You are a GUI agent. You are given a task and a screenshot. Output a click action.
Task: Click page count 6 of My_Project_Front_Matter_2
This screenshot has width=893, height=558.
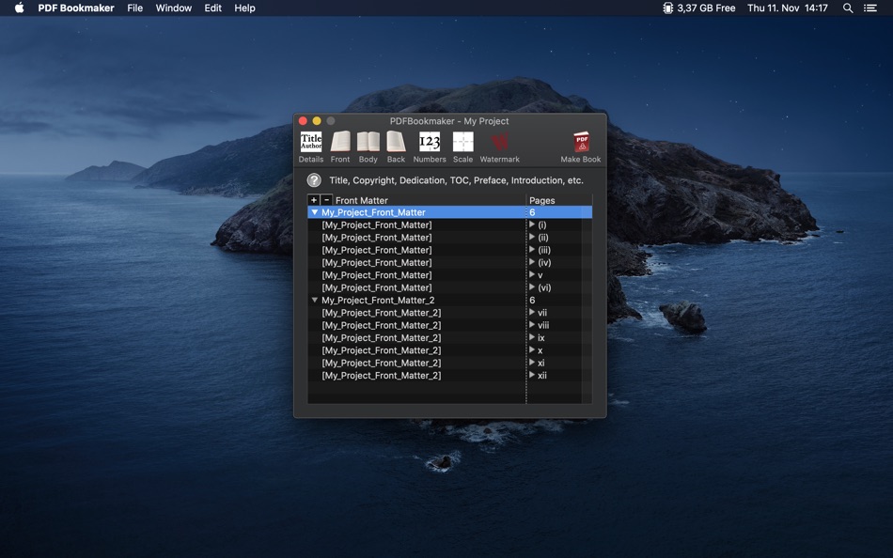[x=532, y=300]
